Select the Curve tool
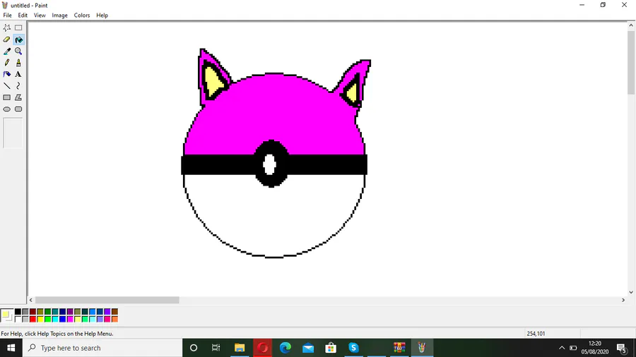The width and height of the screenshot is (636, 357). coord(18,86)
